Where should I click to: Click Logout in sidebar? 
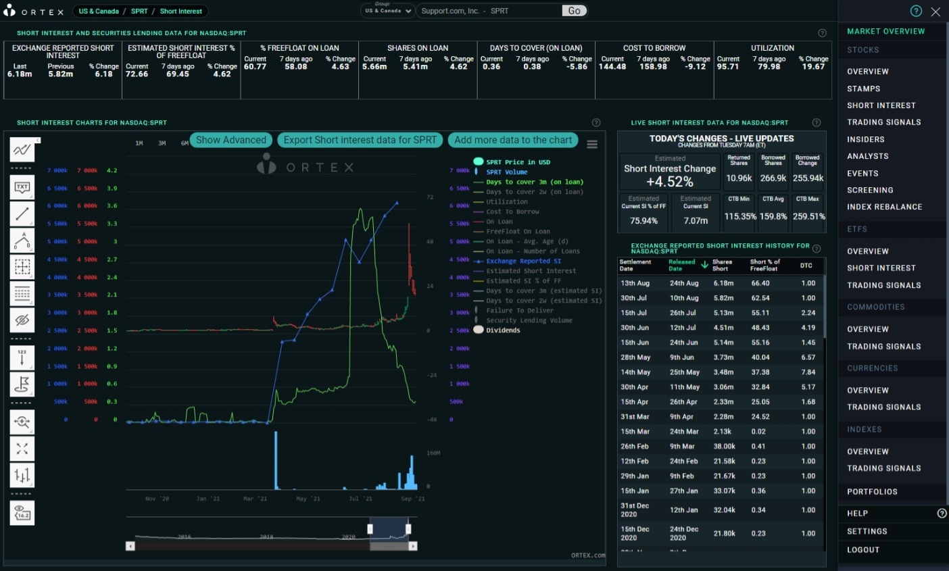pos(863,550)
